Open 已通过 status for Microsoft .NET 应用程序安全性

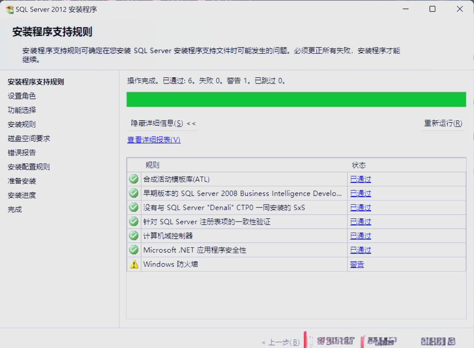[x=360, y=250]
